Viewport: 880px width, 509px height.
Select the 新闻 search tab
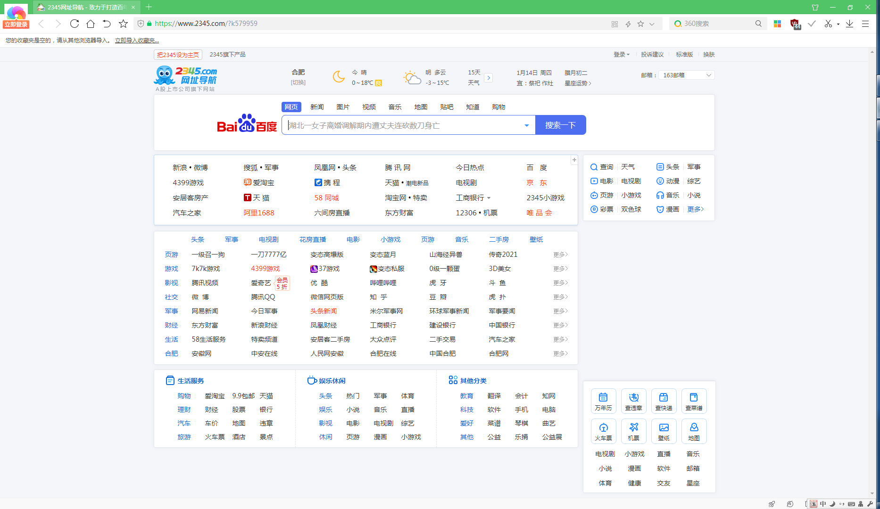point(317,107)
